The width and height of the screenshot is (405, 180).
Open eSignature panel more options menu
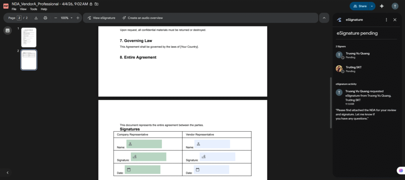click(x=386, y=19)
